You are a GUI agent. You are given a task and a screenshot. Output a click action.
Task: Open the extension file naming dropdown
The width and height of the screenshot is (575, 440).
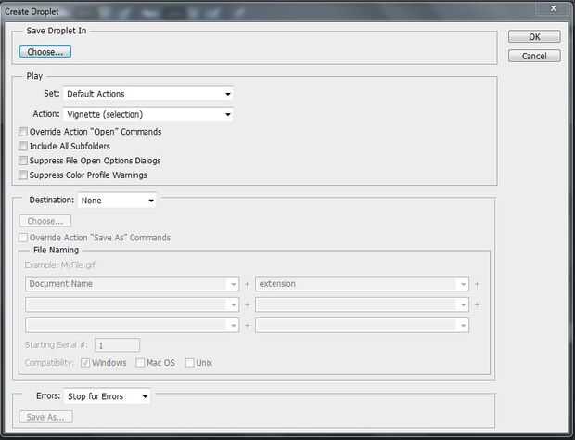362,284
